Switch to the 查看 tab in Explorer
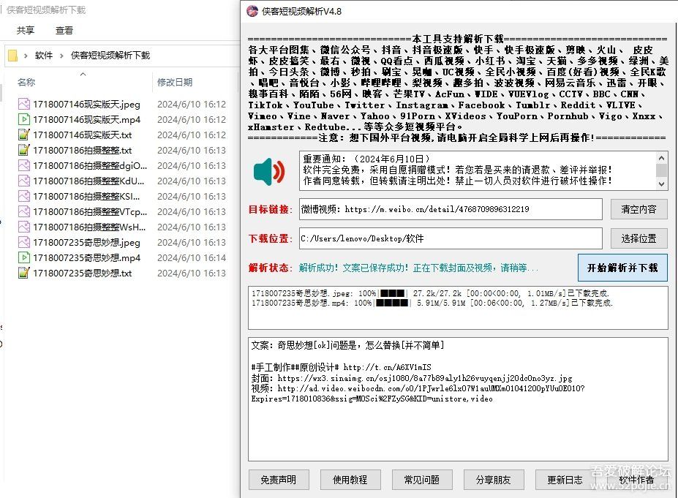Viewport: 678px width, 498px height. 64,30
